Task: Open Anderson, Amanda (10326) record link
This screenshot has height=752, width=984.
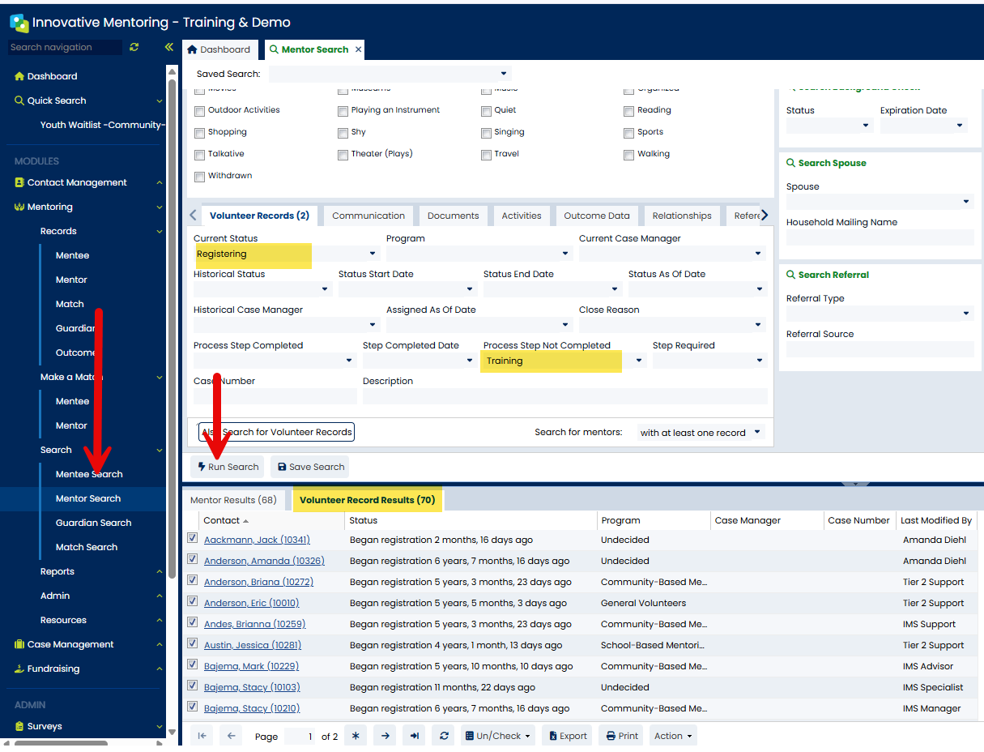Action: coord(264,561)
